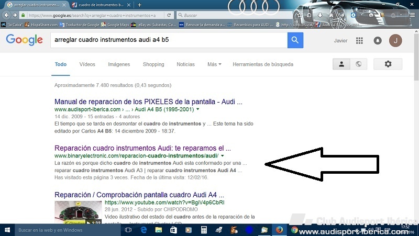The width and height of the screenshot is (419, 236).
Task: Click the Windows Start button
Action: coord(7,230)
